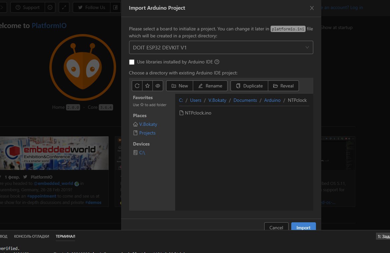The height and width of the screenshot is (253, 390).
Task: Open Follow Us Twitter button
Action: click(x=91, y=7)
